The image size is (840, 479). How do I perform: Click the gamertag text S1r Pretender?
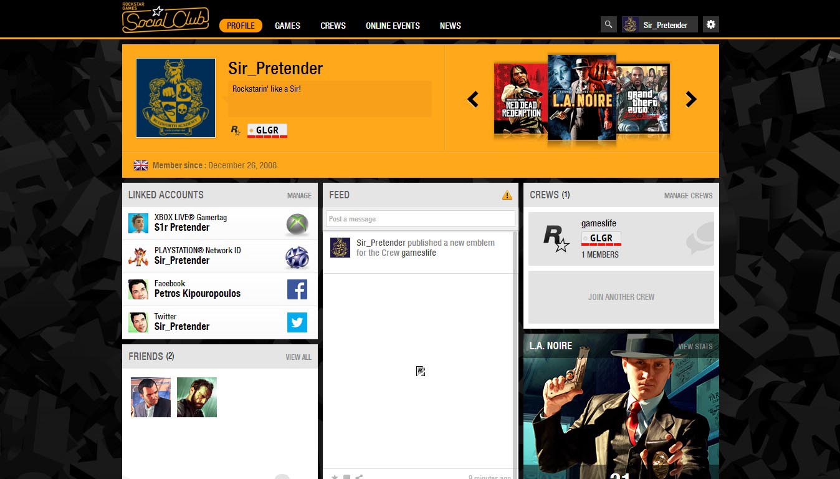pos(182,228)
